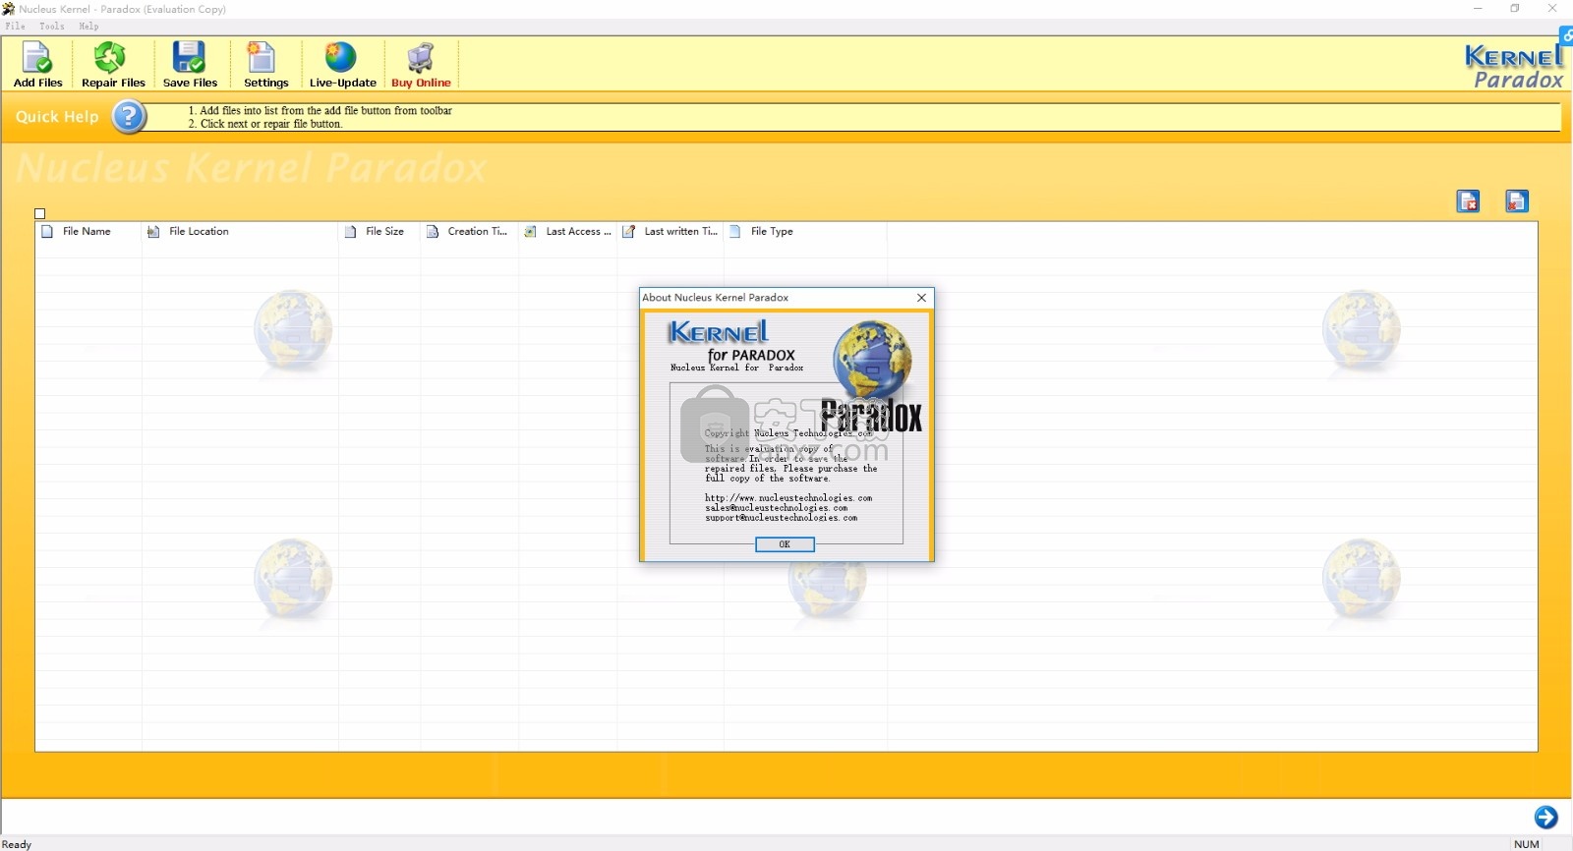Click the File Type column header

(805, 232)
